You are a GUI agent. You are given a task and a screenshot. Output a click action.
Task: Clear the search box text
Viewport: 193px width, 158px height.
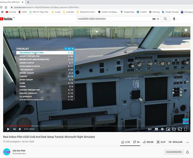(158, 19)
